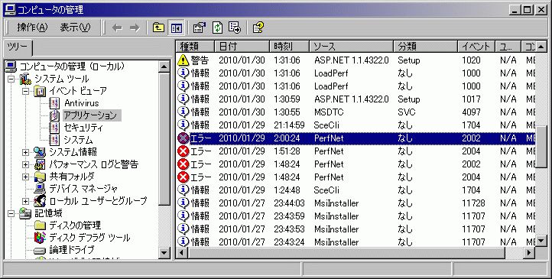Viewport: 552px width, 279px height.
Task: Expand ローカル ユーザーとグループ node
Action: 25,201
